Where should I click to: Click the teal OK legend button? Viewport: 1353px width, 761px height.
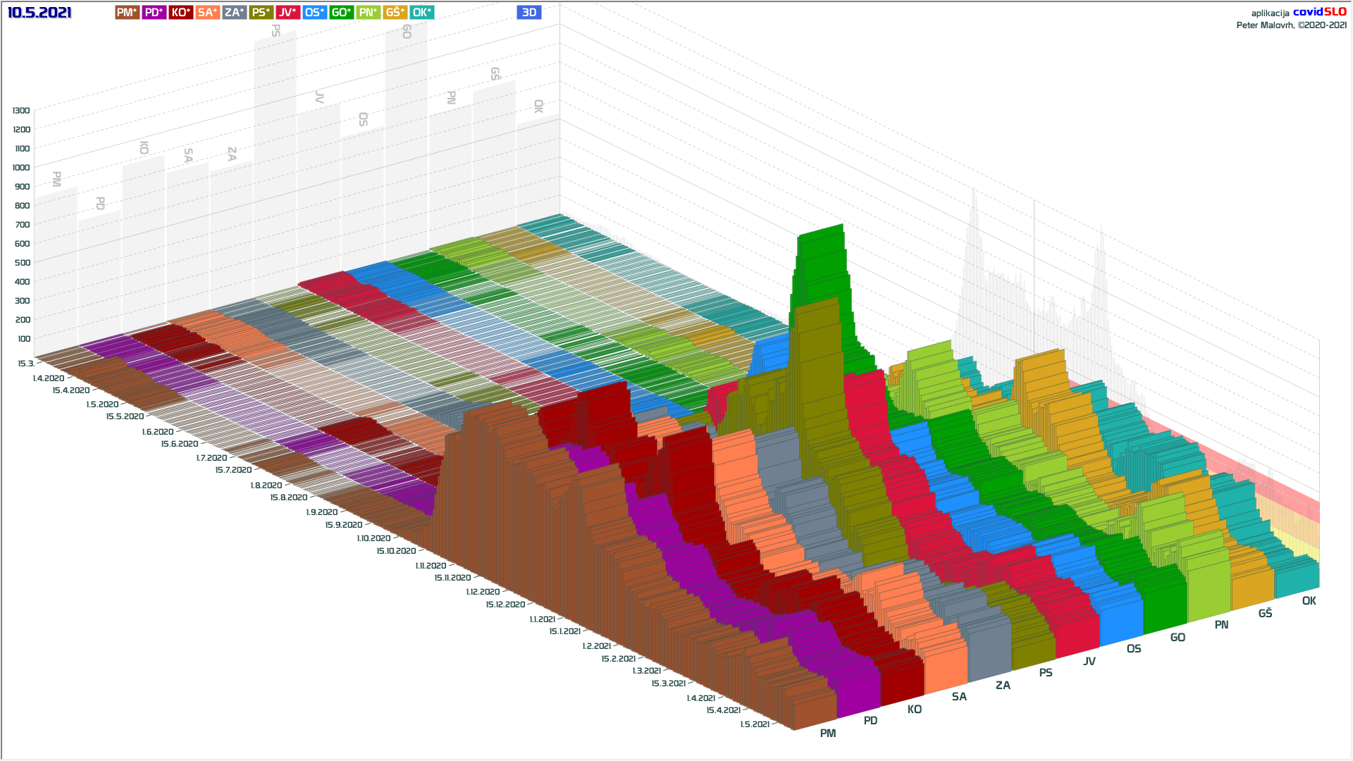(x=421, y=13)
